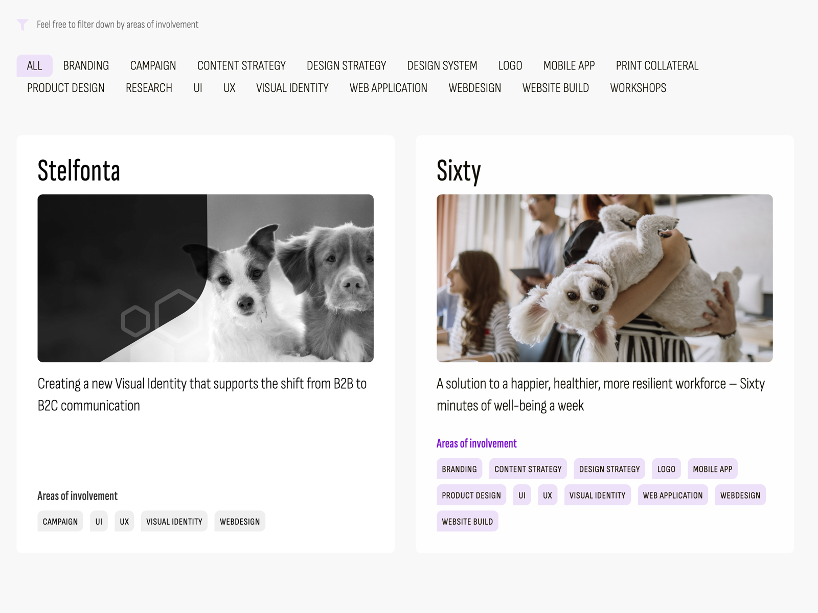Screen dimensions: 818x613
Task: Select the MOBILE APP filter
Action: (x=569, y=65)
